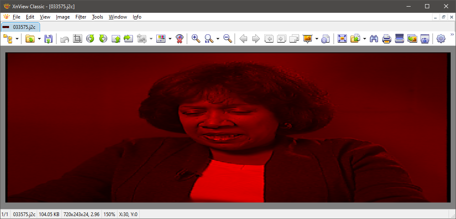The image size is (456, 219).
Task: Restore the inner document window
Action: pyautogui.click(x=444, y=17)
